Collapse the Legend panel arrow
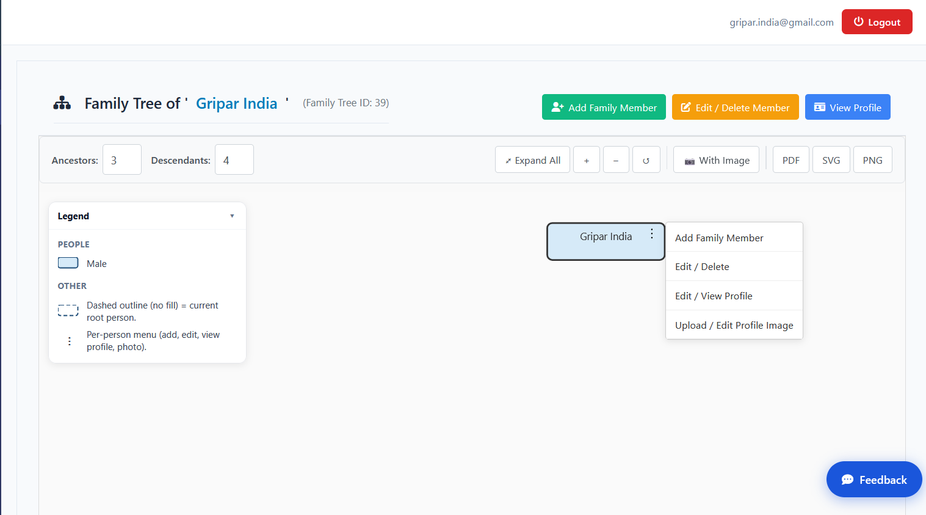Screen dimensions: 926x515 (232, 216)
